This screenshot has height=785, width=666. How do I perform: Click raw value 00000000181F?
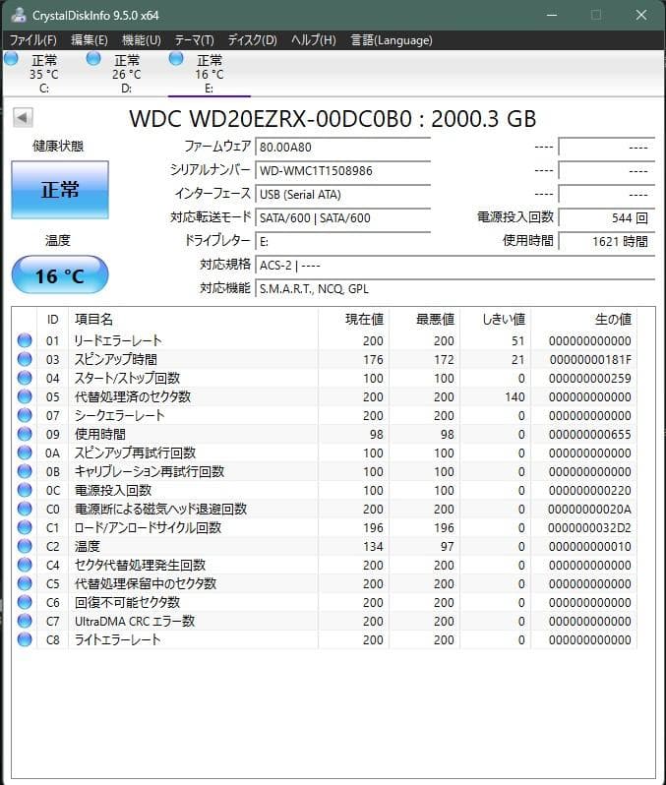coord(590,359)
